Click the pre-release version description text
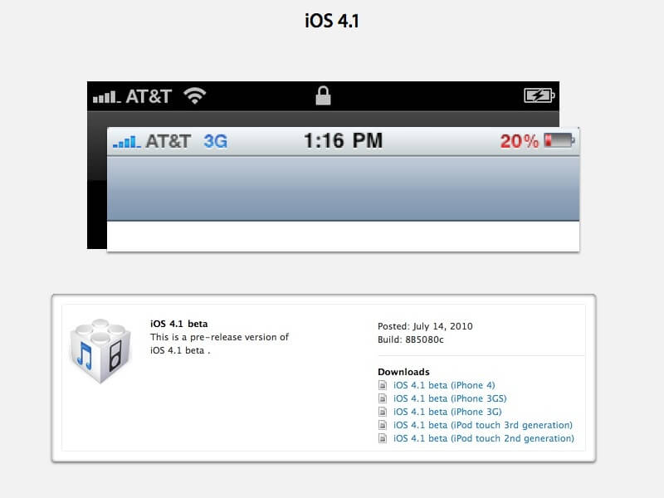This screenshot has width=664, height=498. coord(219,344)
